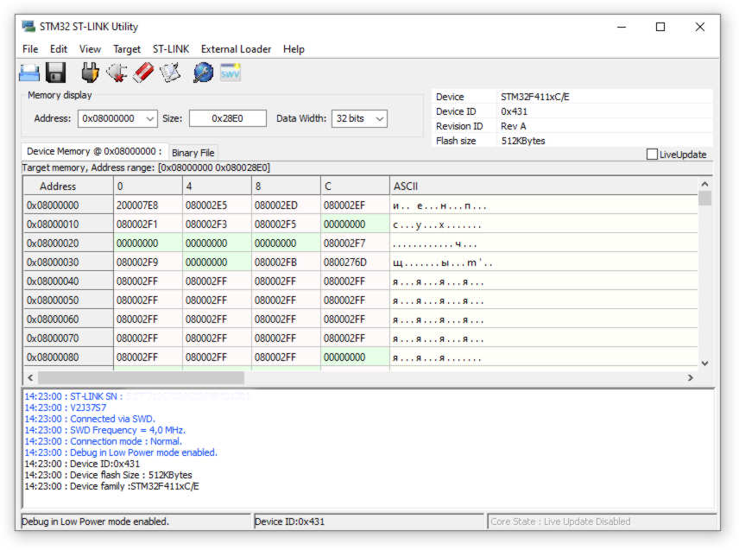This screenshot has height=550, width=739.
Task: Select memory cell 080002F1
Action: (148, 224)
